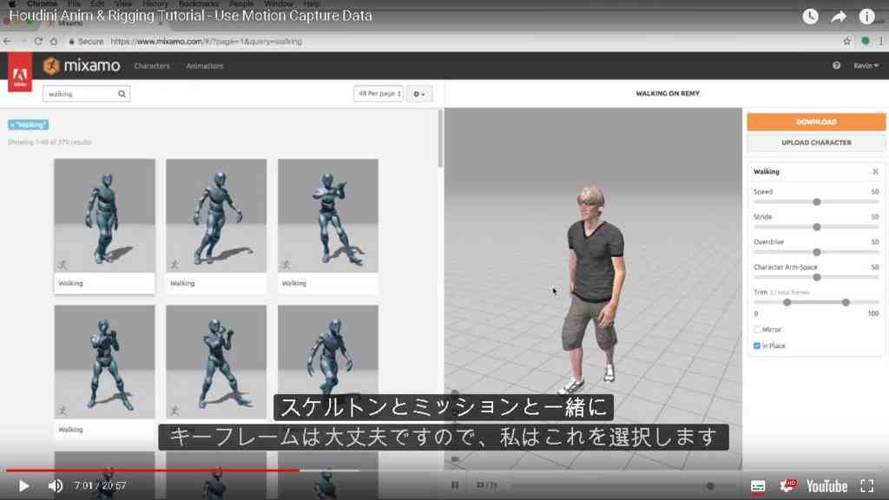Screen dimensions: 889x500
Task: Click the Mixamo preview timeline scrubber
Action: tap(710, 486)
